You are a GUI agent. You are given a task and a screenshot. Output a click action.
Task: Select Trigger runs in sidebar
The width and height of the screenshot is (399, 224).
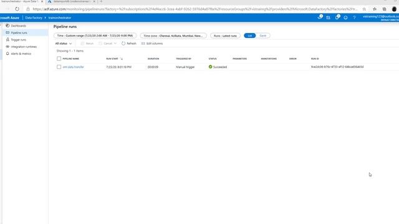pyautogui.click(x=18, y=40)
